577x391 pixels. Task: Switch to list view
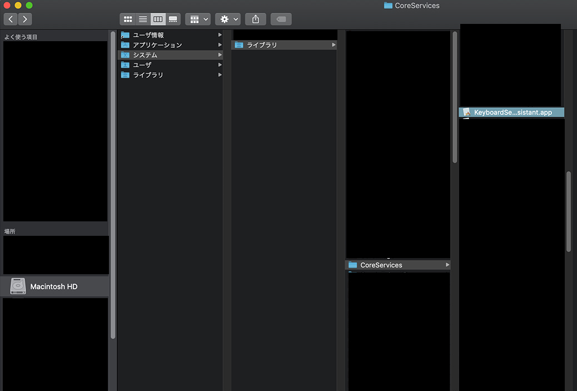[143, 19]
